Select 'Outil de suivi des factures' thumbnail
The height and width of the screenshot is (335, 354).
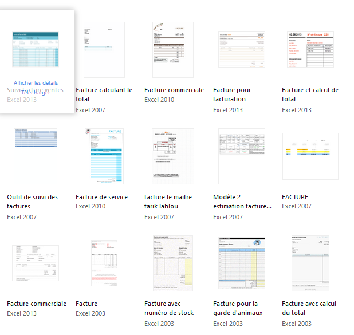coord(36,156)
